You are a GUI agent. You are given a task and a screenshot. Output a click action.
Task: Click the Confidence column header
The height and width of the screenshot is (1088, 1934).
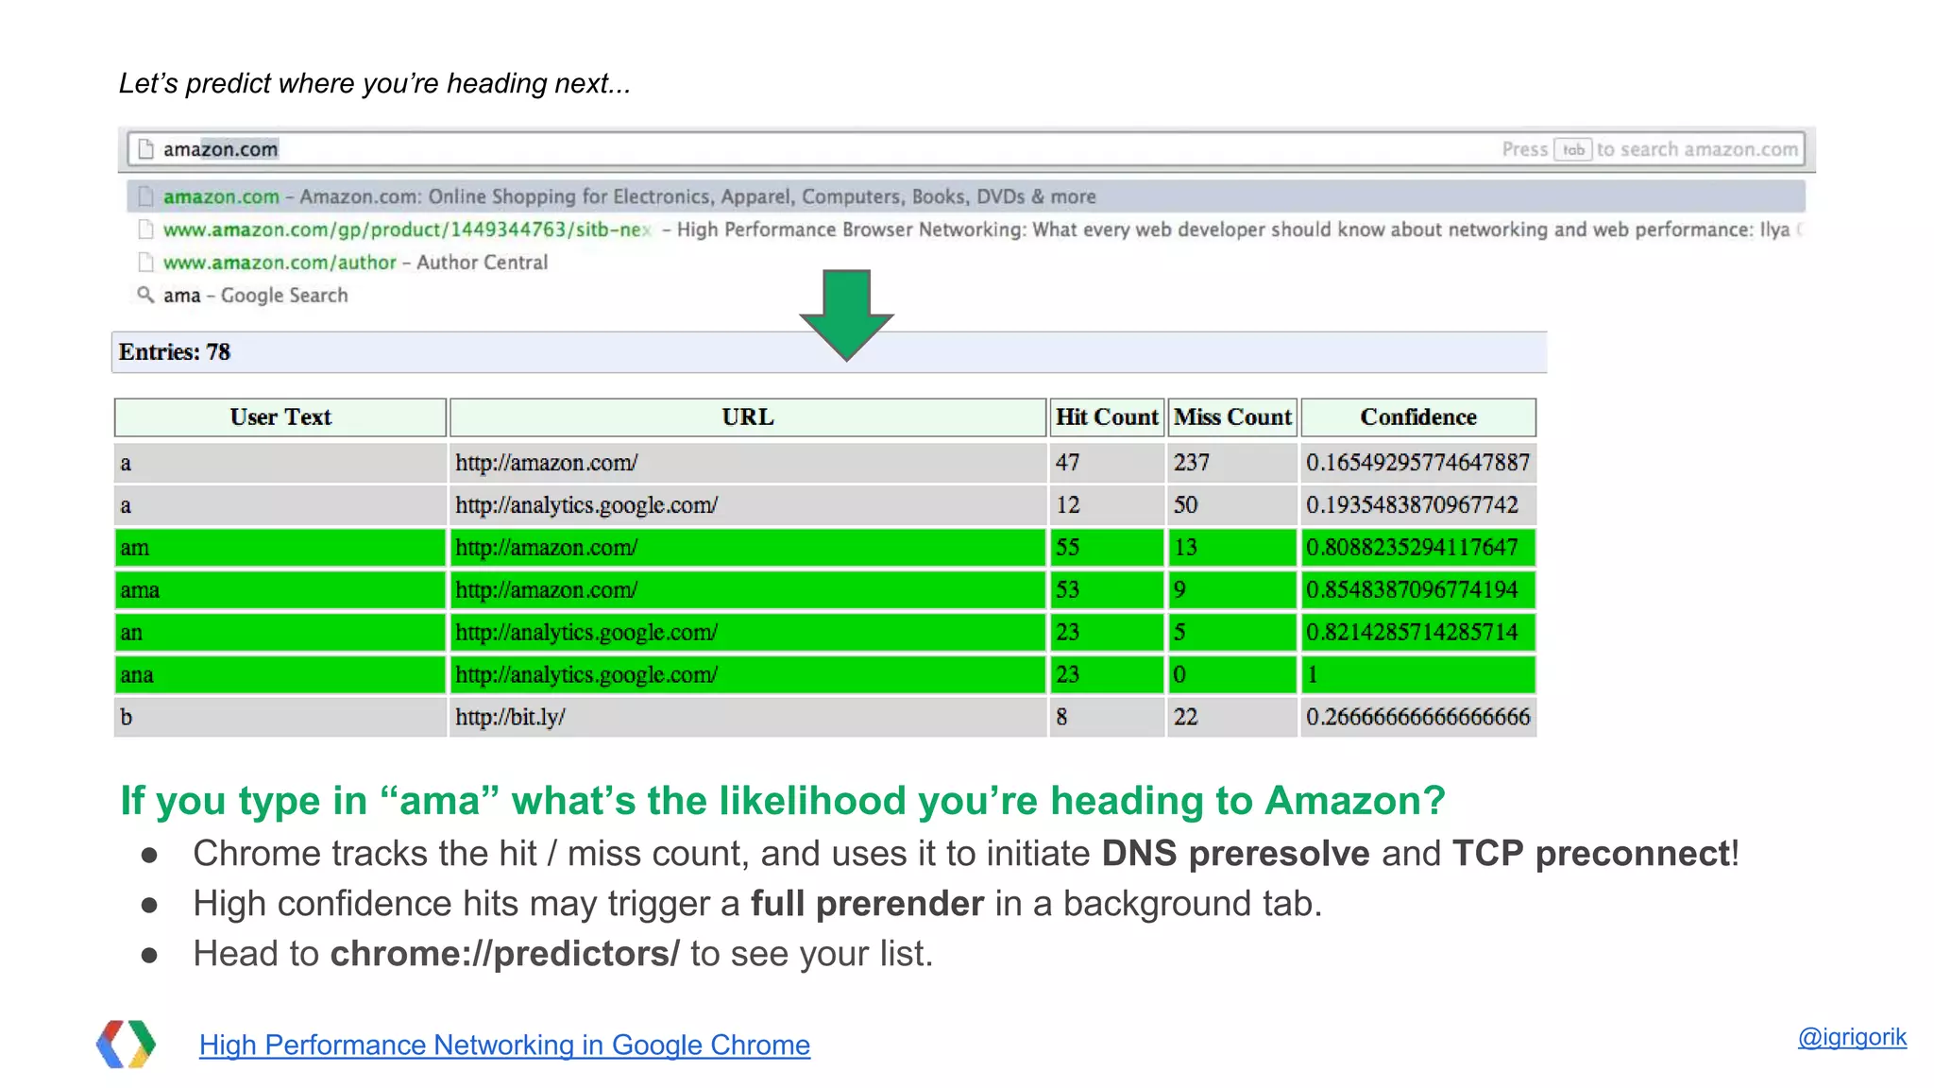(x=1417, y=417)
